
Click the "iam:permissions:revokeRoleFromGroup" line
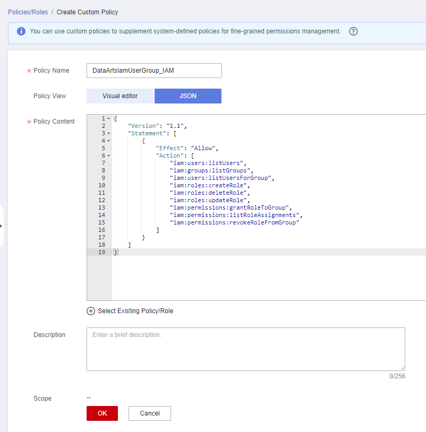[234, 222]
